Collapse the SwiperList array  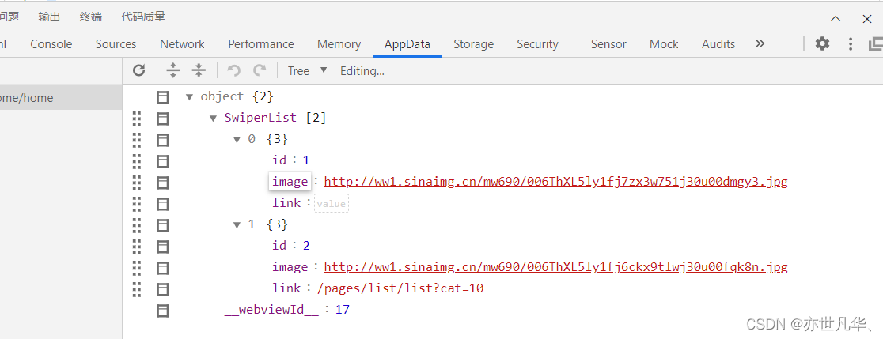click(213, 118)
